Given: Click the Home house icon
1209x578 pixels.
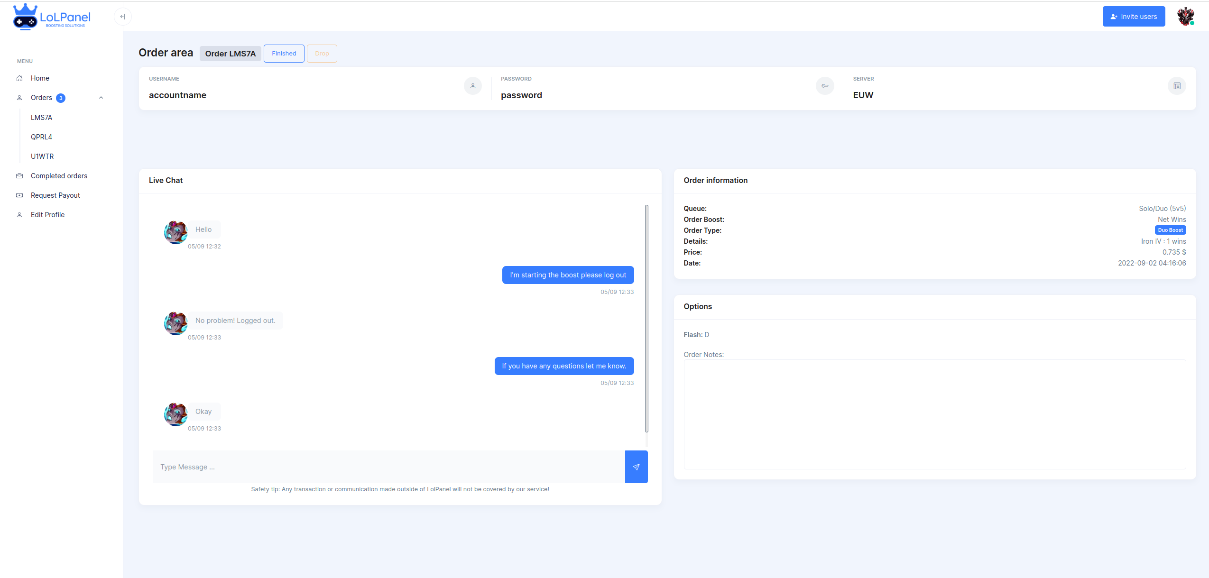Looking at the screenshot, I should click(19, 78).
